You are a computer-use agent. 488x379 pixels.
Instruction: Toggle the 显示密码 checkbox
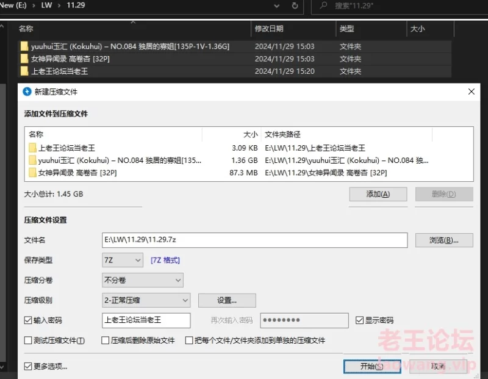point(359,320)
